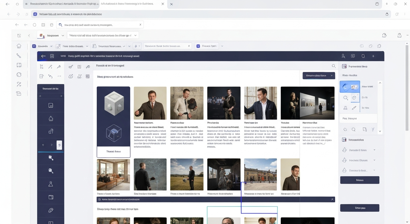Click the white back arrow in dark header

tap(43, 56)
